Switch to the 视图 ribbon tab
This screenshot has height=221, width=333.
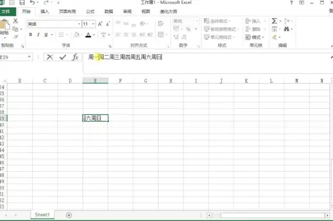pyautogui.click(x=146, y=11)
